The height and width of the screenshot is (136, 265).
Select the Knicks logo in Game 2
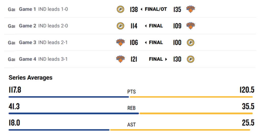190,26
